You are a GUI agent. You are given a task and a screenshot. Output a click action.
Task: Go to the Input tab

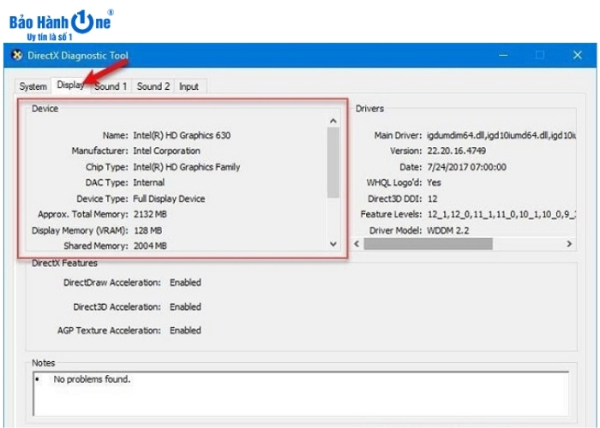[189, 86]
